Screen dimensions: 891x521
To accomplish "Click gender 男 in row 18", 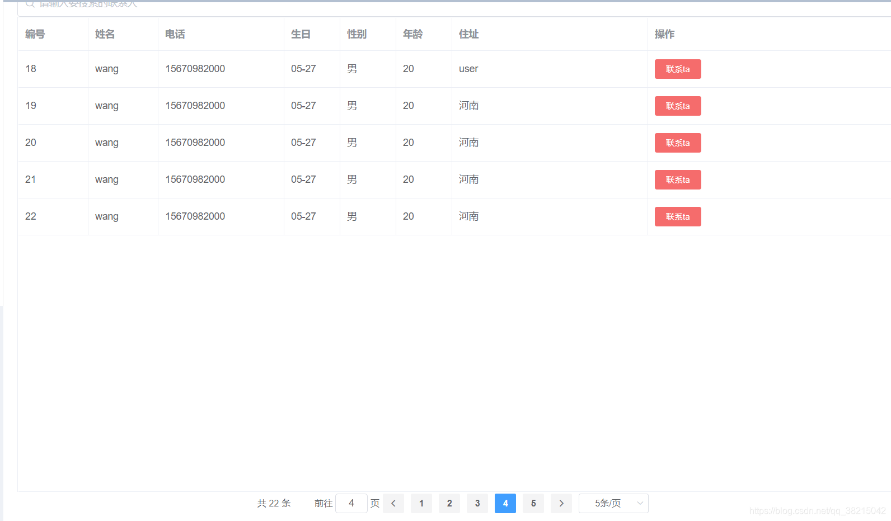I will (x=352, y=69).
